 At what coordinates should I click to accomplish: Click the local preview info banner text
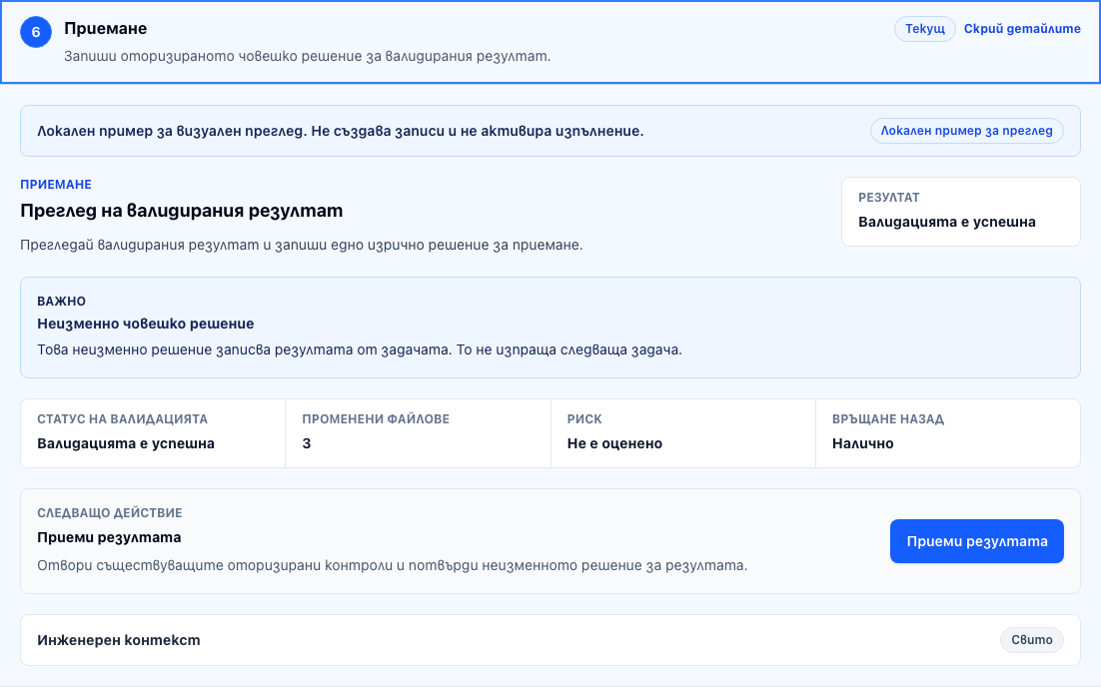pos(341,131)
